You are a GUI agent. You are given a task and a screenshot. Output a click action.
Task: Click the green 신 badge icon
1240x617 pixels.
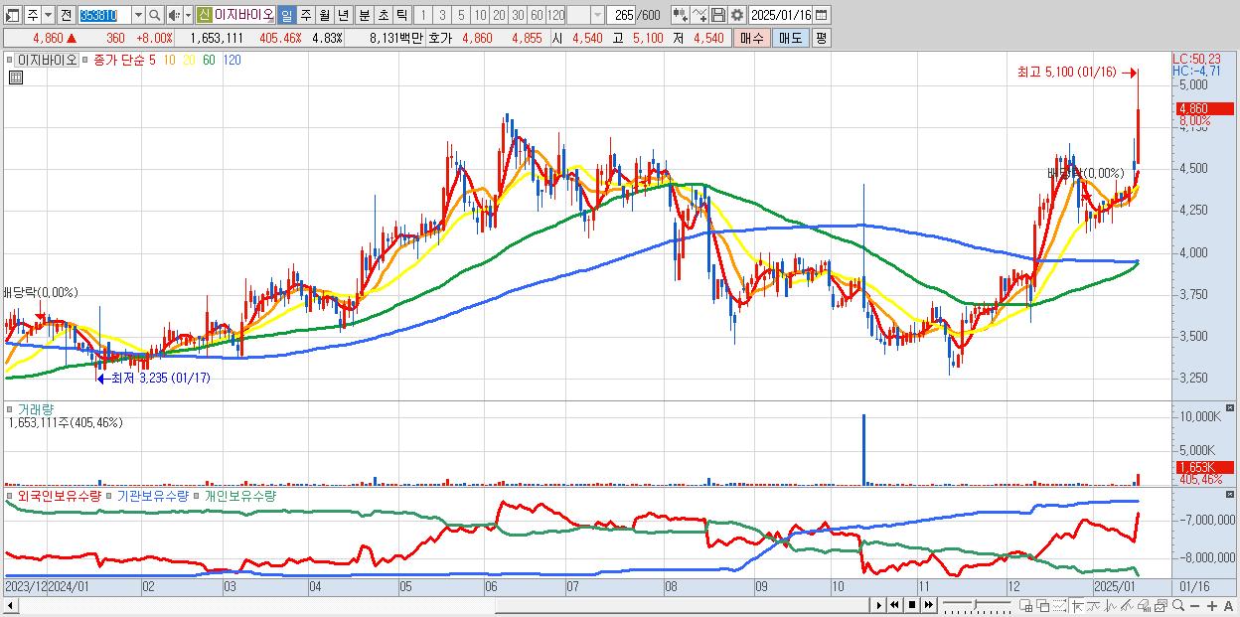(x=204, y=15)
